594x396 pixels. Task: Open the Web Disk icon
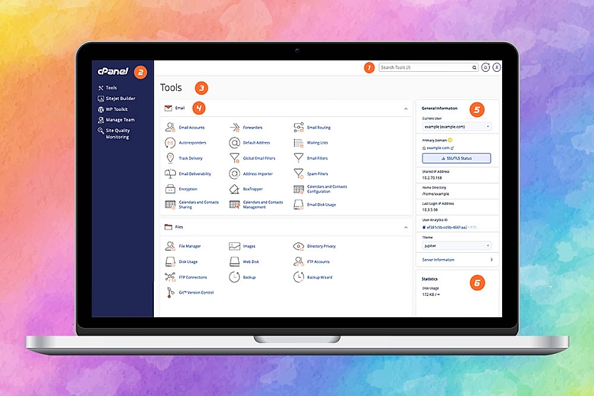pyautogui.click(x=234, y=261)
